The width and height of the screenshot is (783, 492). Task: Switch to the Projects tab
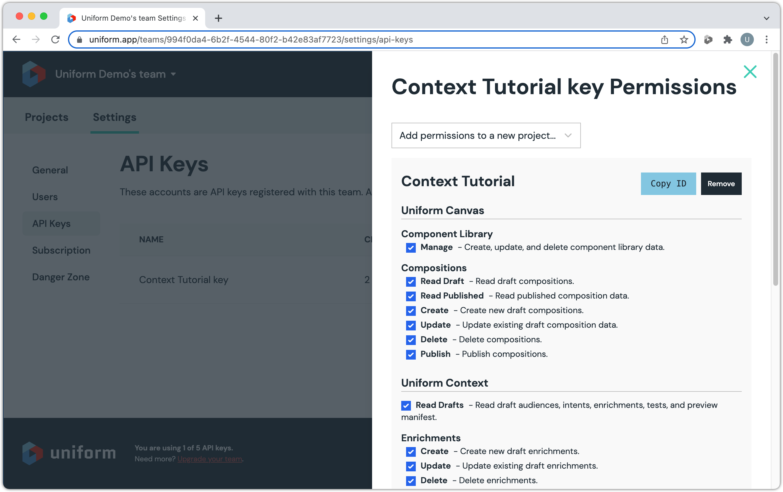click(x=46, y=117)
